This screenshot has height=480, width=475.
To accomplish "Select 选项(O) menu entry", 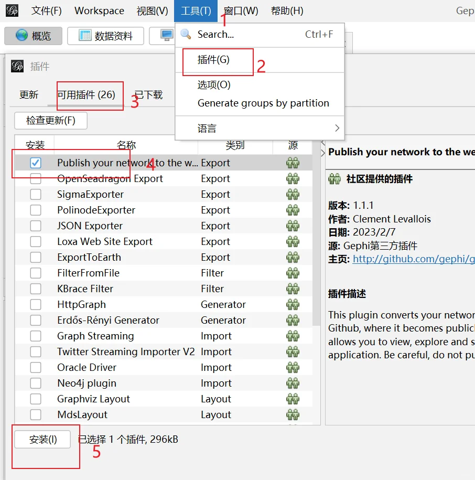I will pyautogui.click(x=260, y=84).
